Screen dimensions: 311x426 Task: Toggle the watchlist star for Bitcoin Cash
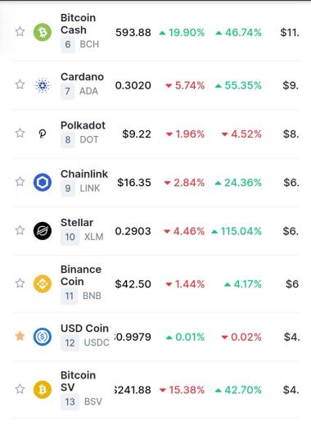coord(20,32)
